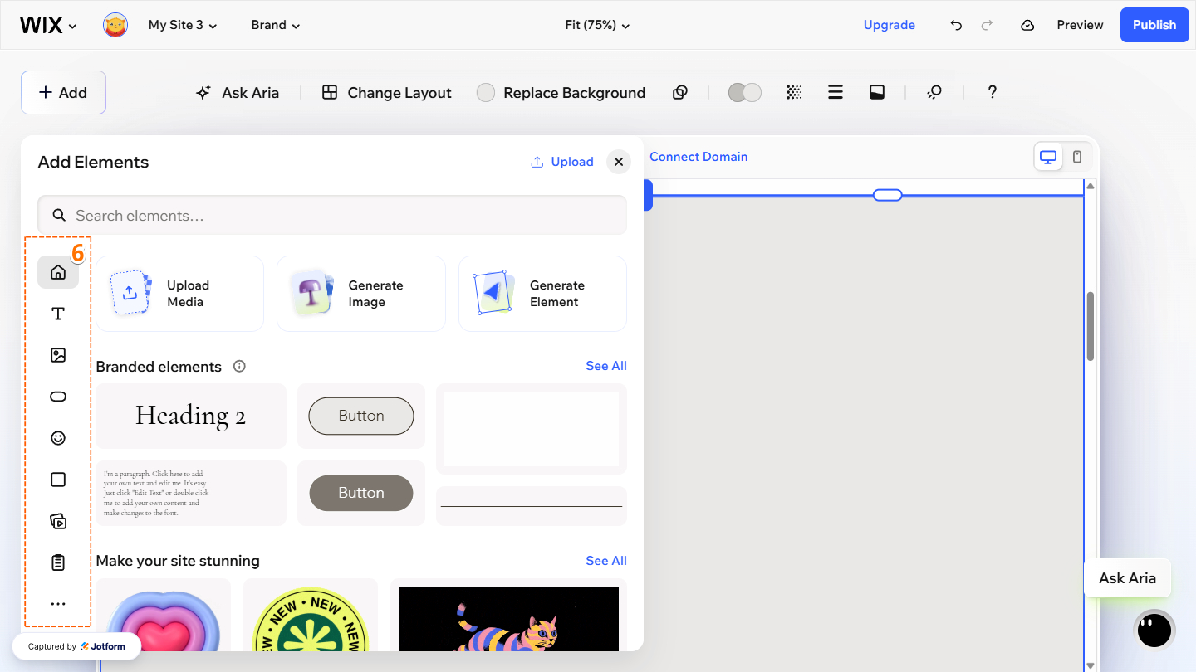Viewport: 1196px width, 672px height.
Task: Open the Fit (75%) zoom dropdown
Action: tap(597, 25)
